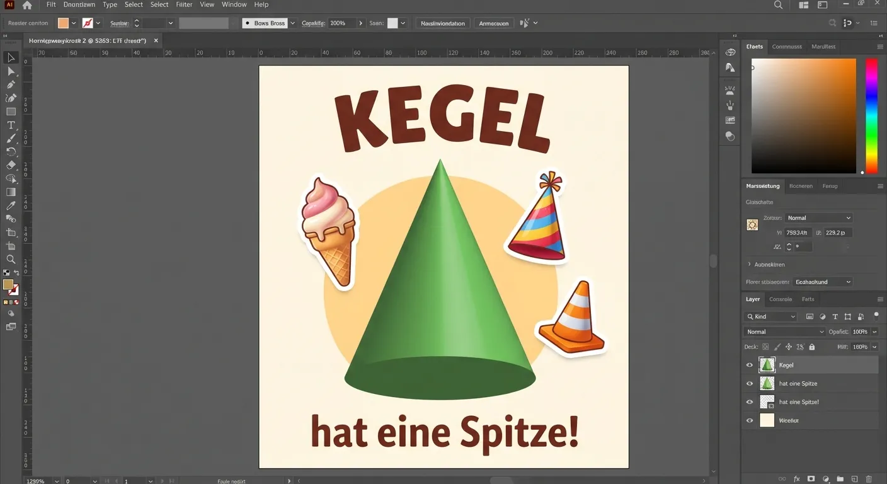Activate the Eyedropper tool
This screenshot has height=484, width=887.
[10, 205]
